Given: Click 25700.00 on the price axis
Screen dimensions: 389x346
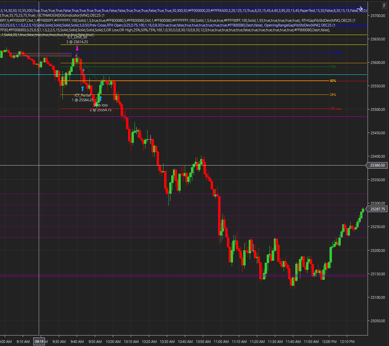Looking at the screenshot, I should click(x=377, y=16).
